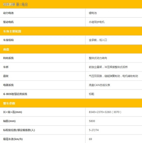
Task: Select the '5800' wheelbase value
Action: point(92,121)
